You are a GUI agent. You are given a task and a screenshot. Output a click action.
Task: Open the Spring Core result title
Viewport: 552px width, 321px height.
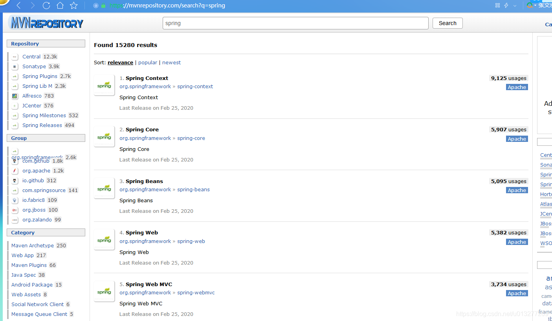pos(142,130)
